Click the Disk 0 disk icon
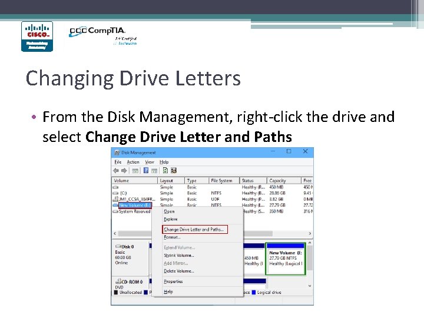The height and width of the screenshot is (318, 424). [x=118, y=246]
